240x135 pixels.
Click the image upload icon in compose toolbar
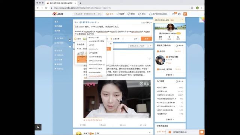[x=84, y=39]
